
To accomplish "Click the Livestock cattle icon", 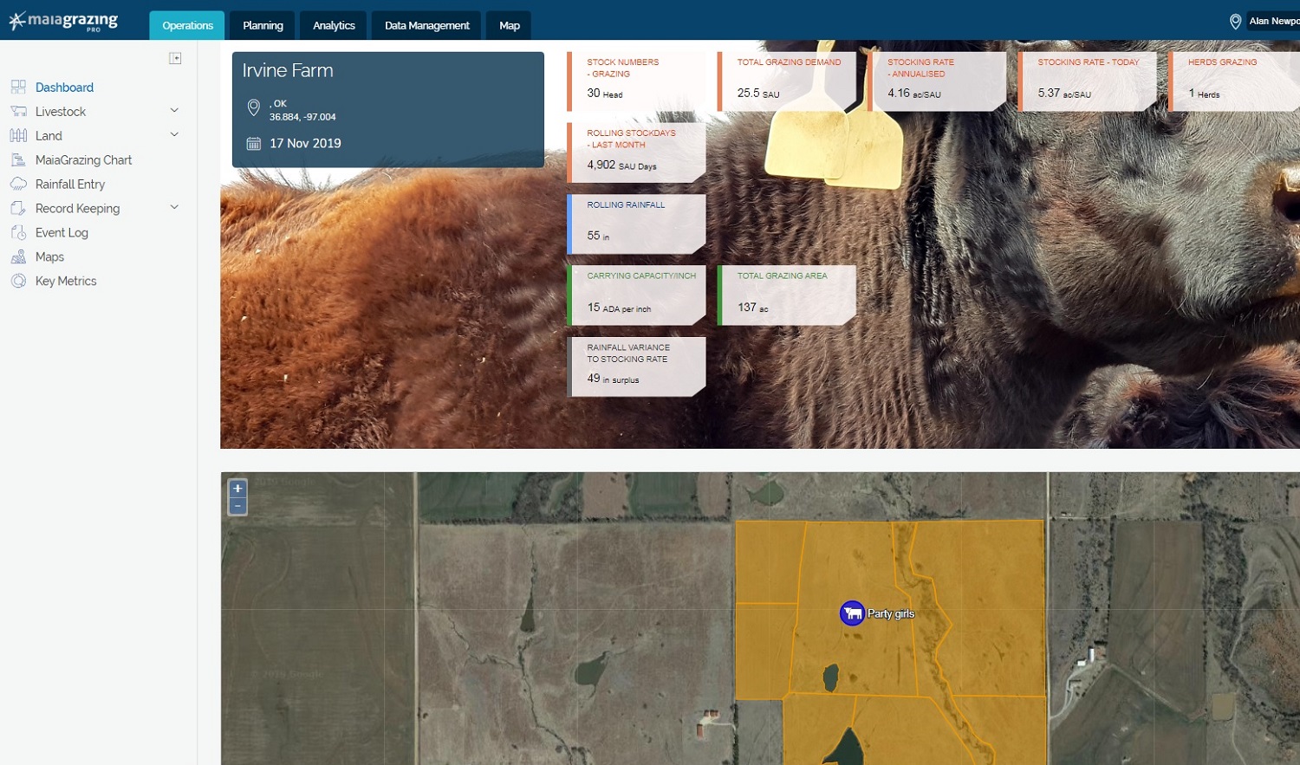I will click(18, 112).
